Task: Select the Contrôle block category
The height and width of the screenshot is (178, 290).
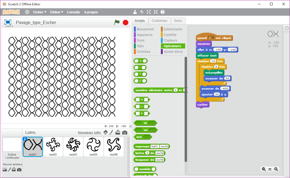Action: click(x=170, y=35)
